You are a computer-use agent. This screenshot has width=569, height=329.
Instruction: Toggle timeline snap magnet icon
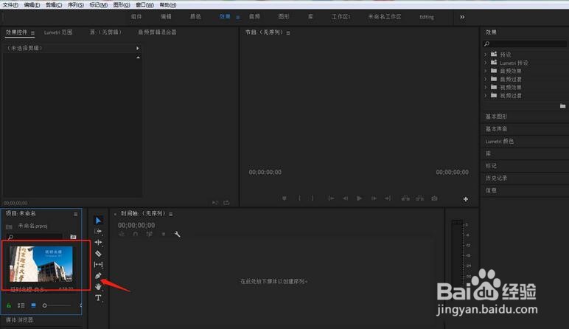point(136,235)
